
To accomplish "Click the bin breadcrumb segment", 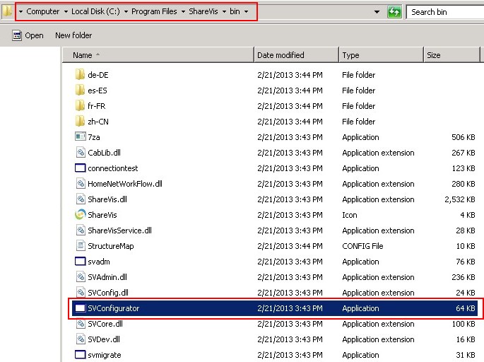I will tap(235, 11).
